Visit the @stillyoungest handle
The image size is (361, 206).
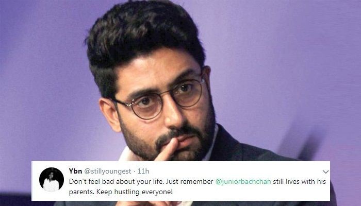click(x=107, y=171)
